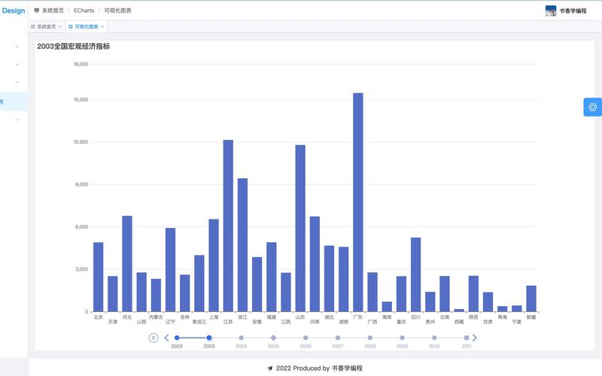This screenshot has width=602, height=376.
Task: Open the ECharts breadcrumb link
Action: 84,11
